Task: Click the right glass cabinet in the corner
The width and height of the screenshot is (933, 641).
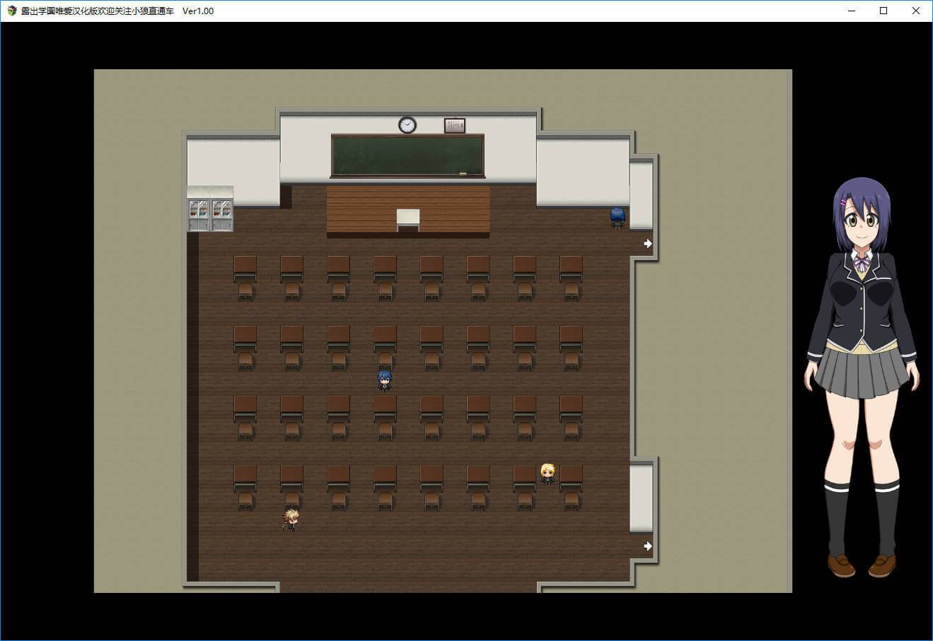Action: [222, 212]
